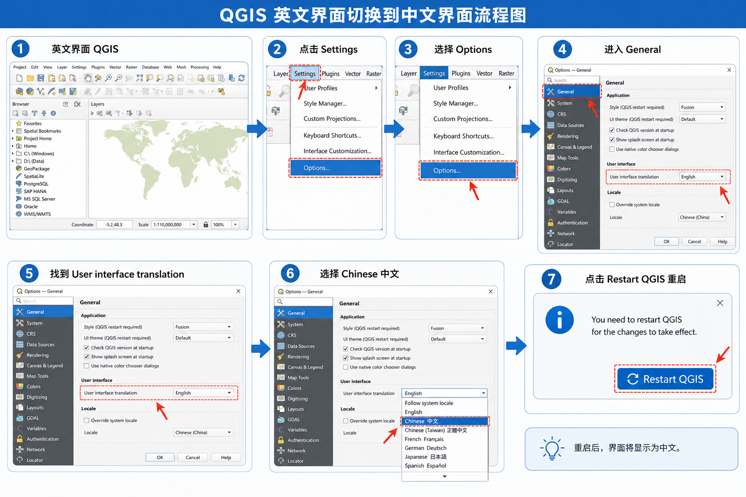746x497 pixels.
Task: Expand C:\ (Windows) in Browser tree
Action: point(13,154)
